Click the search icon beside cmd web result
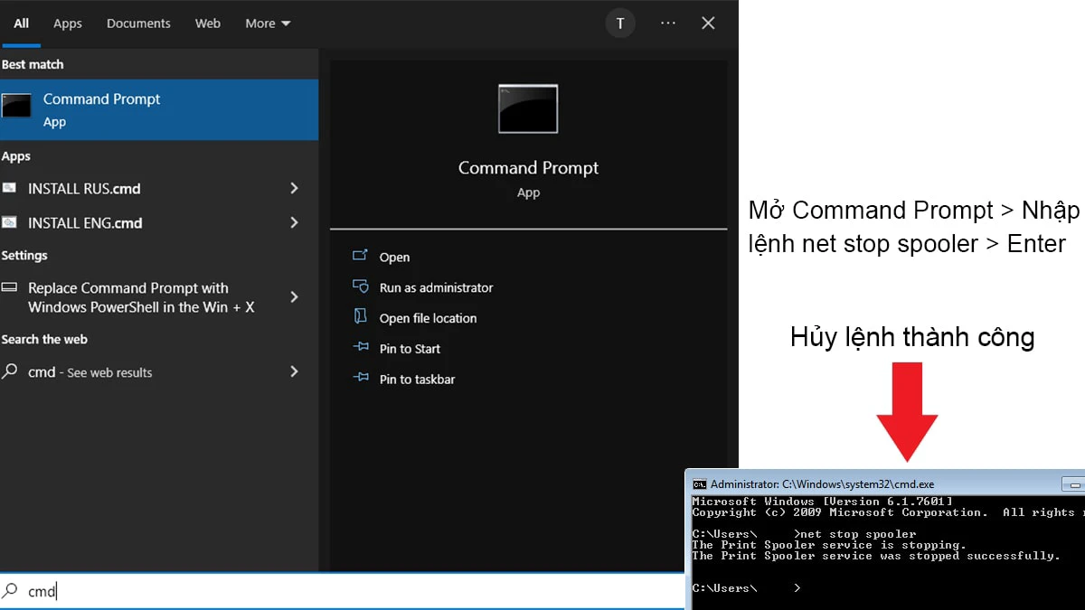The width and height of the screenshot is (1085, 610). point(10,371)
